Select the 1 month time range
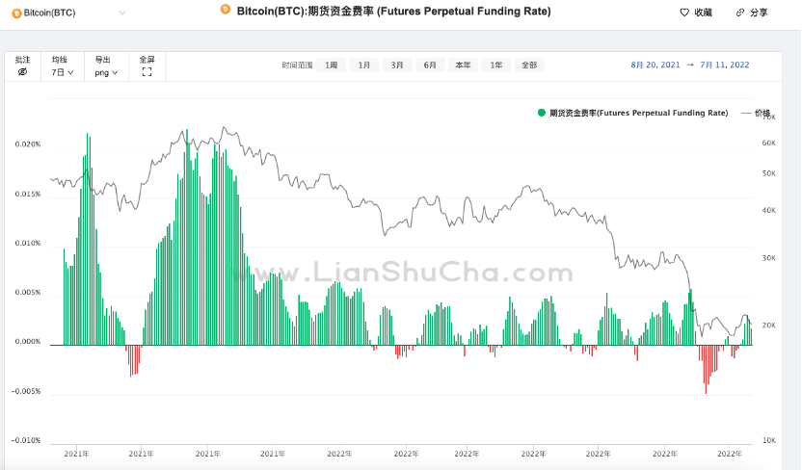The image size is (802, 470). (x=363, y=65)
